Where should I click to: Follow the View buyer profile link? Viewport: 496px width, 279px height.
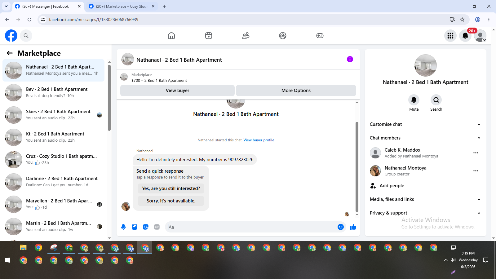259,140
